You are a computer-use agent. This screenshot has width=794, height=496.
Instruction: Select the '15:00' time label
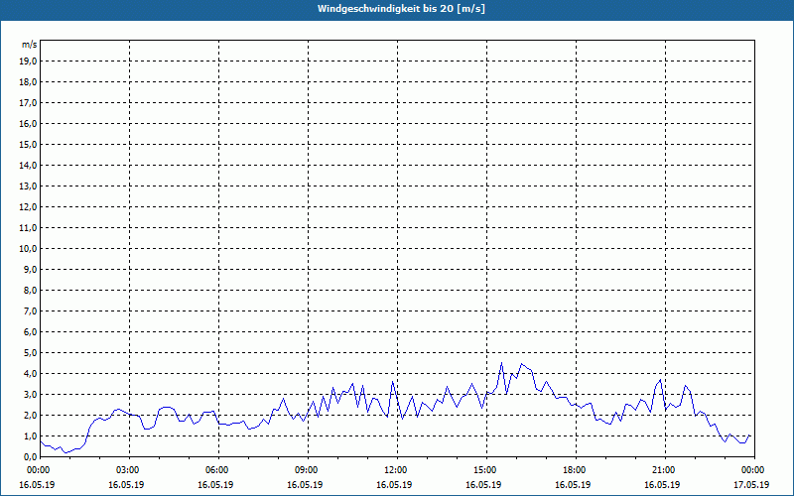(485, 470)
